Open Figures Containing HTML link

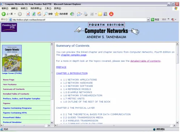pyautogui.click(x=15, y=113)
